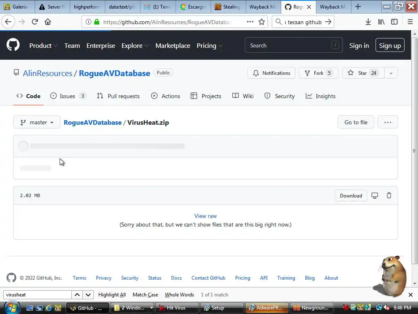Open Firefox hamburger menu
Viewport: 418px width, 314px height.
410,22
